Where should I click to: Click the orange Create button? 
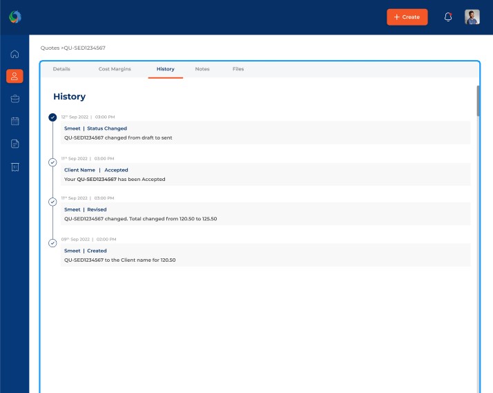tap(407, 17)
